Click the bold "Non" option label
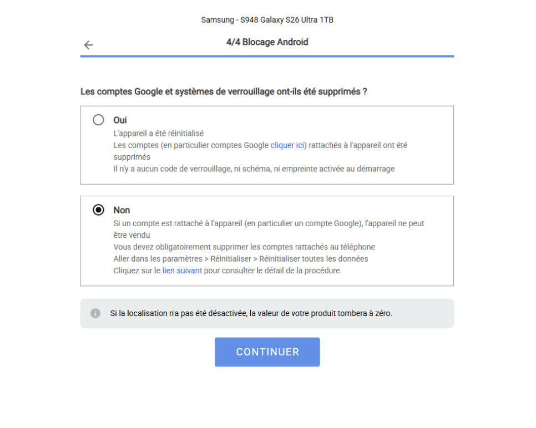 [x=122, y=210]
